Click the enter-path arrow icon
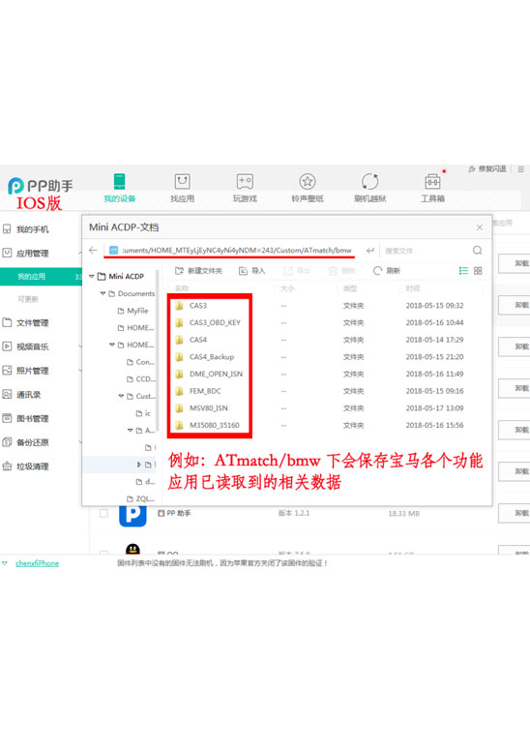 click(x=370, y=250)
